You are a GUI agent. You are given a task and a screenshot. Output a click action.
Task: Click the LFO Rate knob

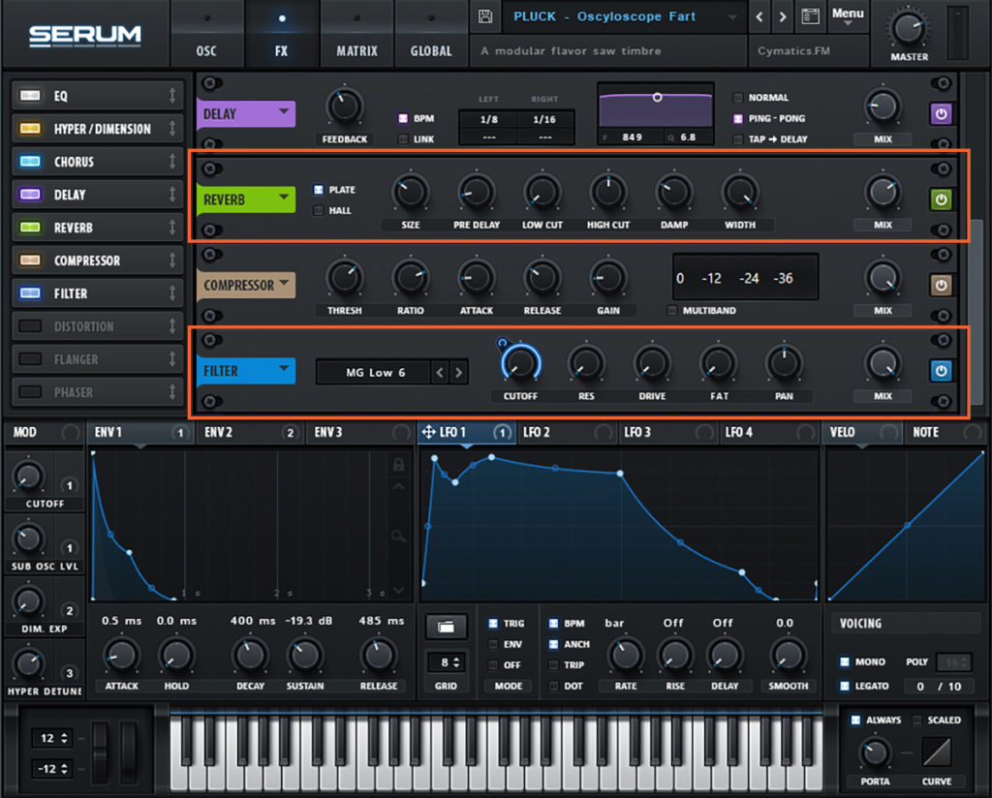[626, 655]
